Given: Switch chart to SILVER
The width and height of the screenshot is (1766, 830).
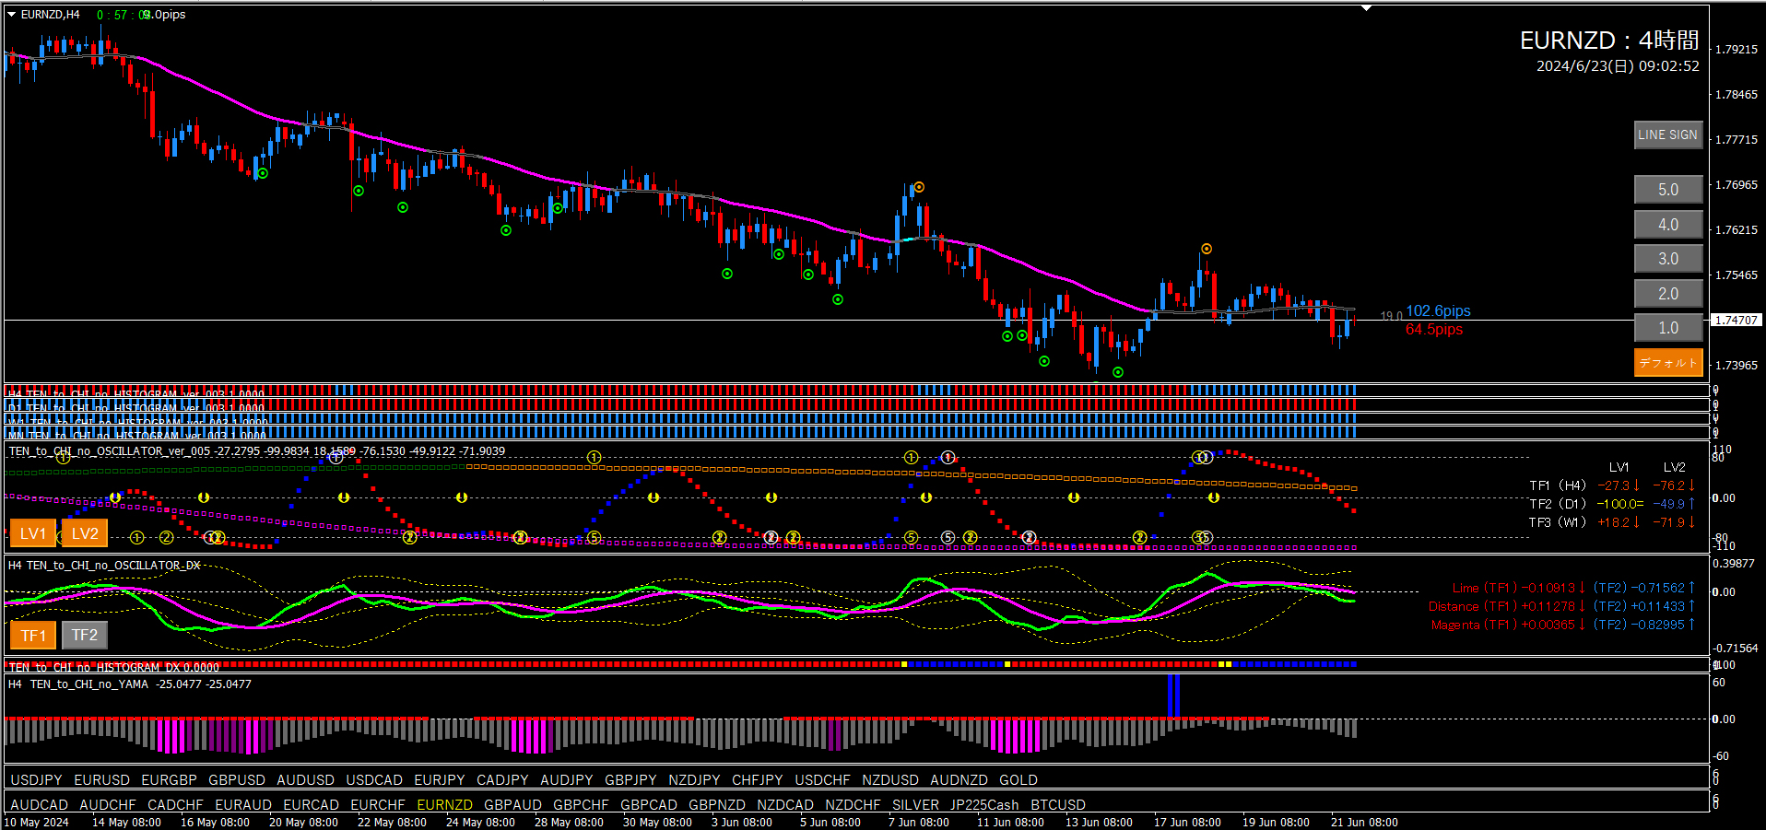Looking at the screenshot, I should pos(915,805).
